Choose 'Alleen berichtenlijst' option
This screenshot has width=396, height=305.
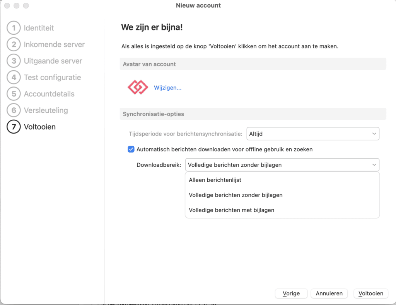(x=215, y=180)
